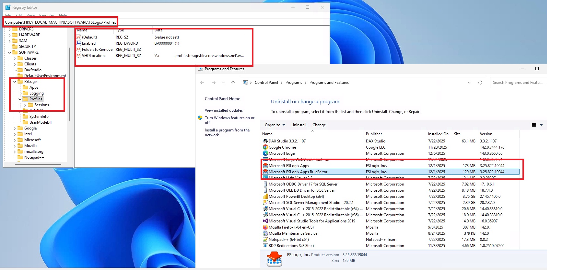Select the Apps registry key under FSLogix
562x270 pixels.
(x=34, y=87)
